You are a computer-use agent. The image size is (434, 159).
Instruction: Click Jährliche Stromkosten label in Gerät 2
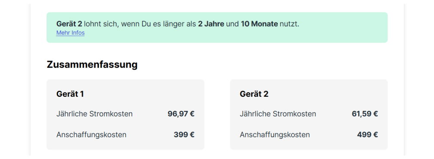[x=278, y=114]
